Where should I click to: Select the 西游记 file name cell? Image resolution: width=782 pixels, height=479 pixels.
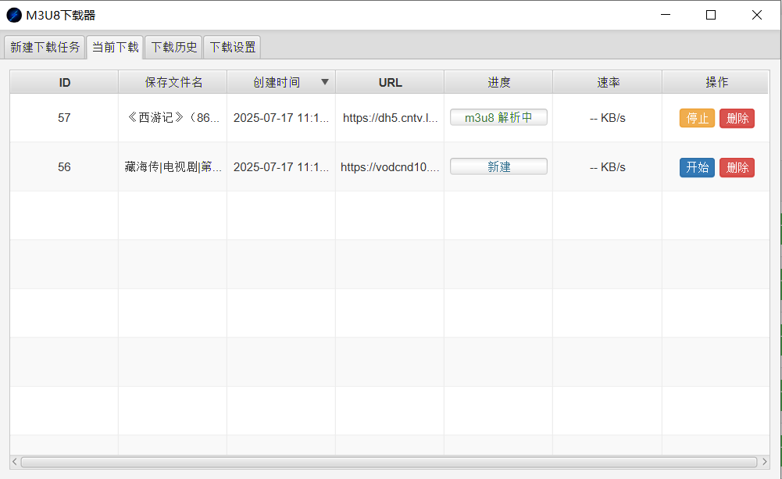pyautogui.click(x=173, y=118)
